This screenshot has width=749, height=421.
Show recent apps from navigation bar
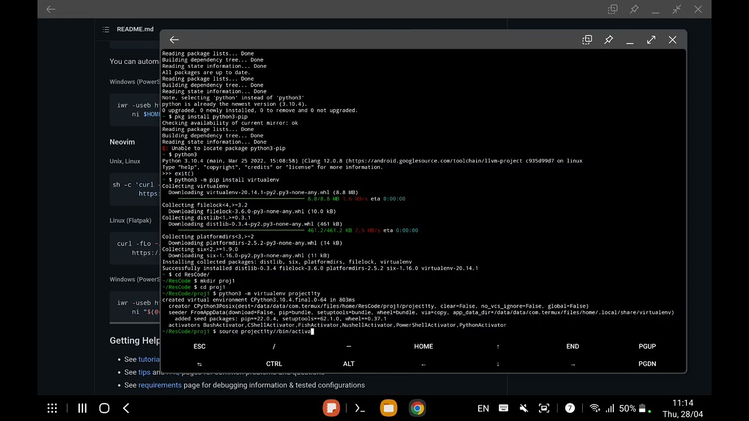83,408
